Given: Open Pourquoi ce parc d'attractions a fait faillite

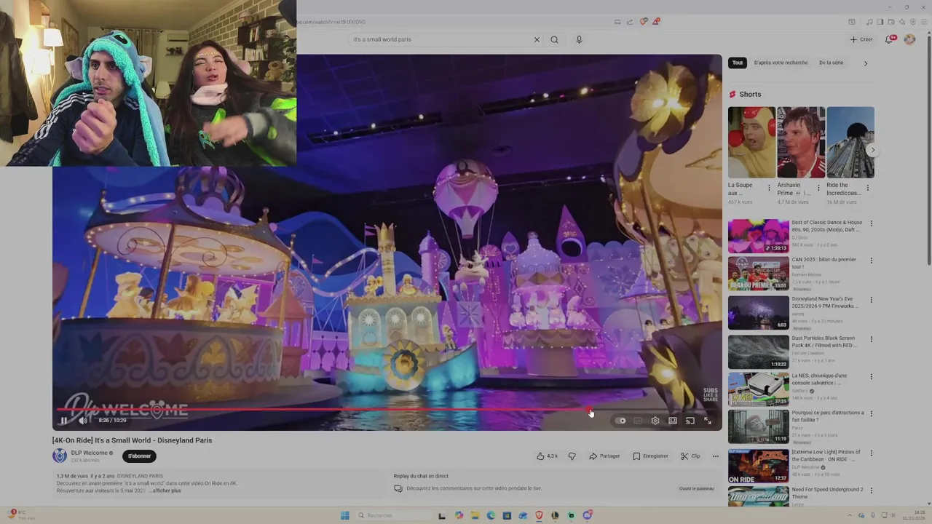Looking at the screenshot, I should point(758,426).
